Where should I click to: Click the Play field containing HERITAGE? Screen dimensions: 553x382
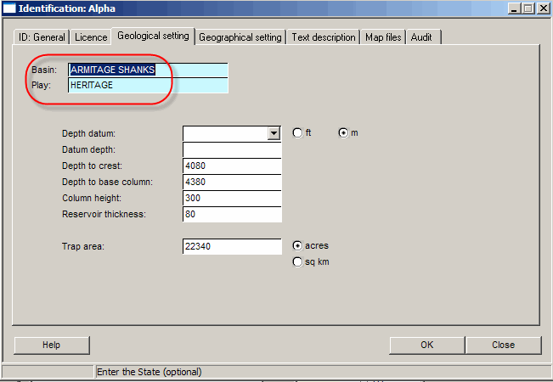148,85
